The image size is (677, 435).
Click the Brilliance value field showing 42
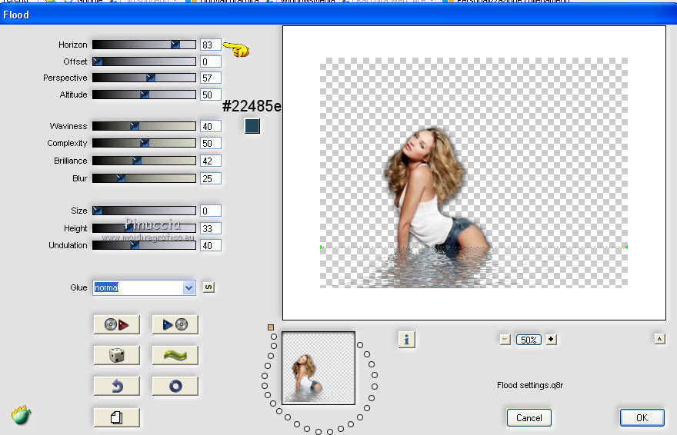pos(211,161)
